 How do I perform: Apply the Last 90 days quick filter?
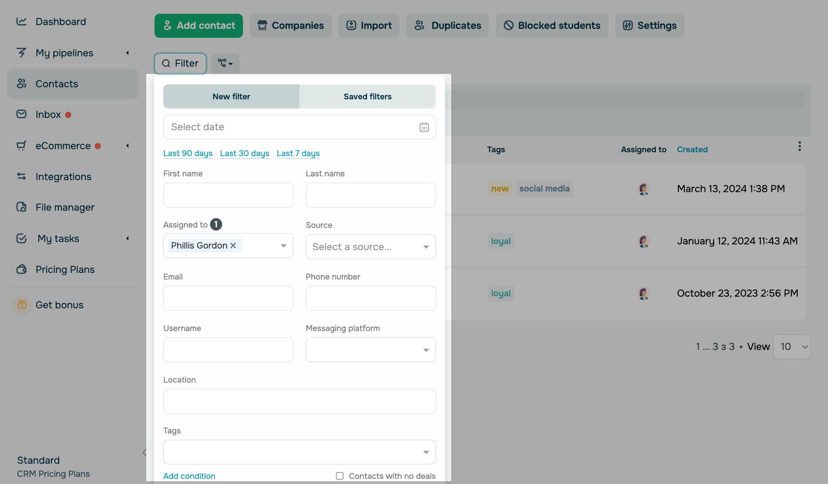click(188, 153)
